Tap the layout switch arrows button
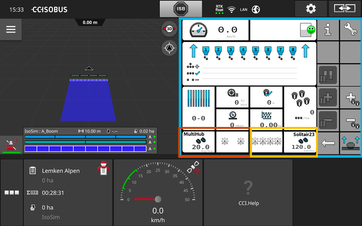The width and height of the screenshot is (362, 226). [345, 9]
